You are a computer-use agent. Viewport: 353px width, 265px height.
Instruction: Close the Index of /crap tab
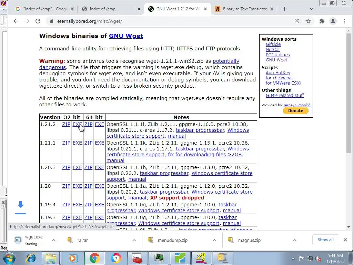pos(139,9)
